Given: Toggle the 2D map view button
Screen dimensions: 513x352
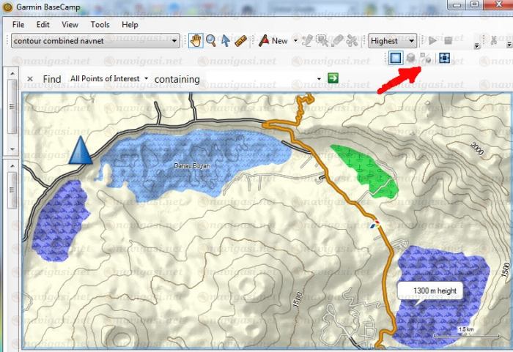Looking at the screenshot, I should tap(396, 58).
